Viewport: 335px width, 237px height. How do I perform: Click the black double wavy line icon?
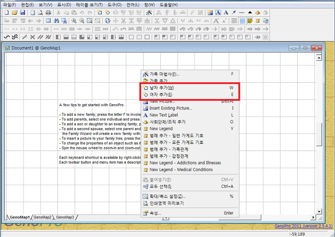[14, 37]
